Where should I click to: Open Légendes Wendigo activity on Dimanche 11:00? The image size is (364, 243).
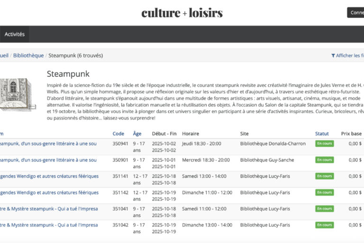(x=48, y=193)
